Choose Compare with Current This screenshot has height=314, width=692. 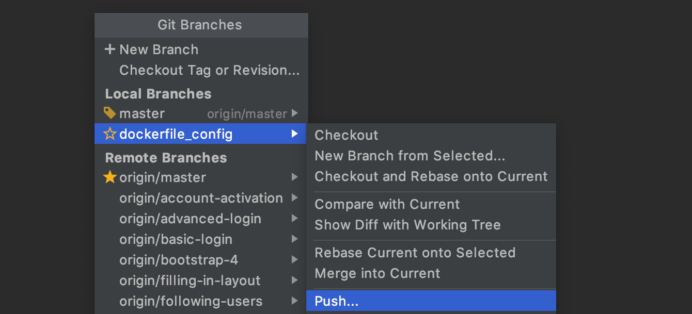pos(387,204)
